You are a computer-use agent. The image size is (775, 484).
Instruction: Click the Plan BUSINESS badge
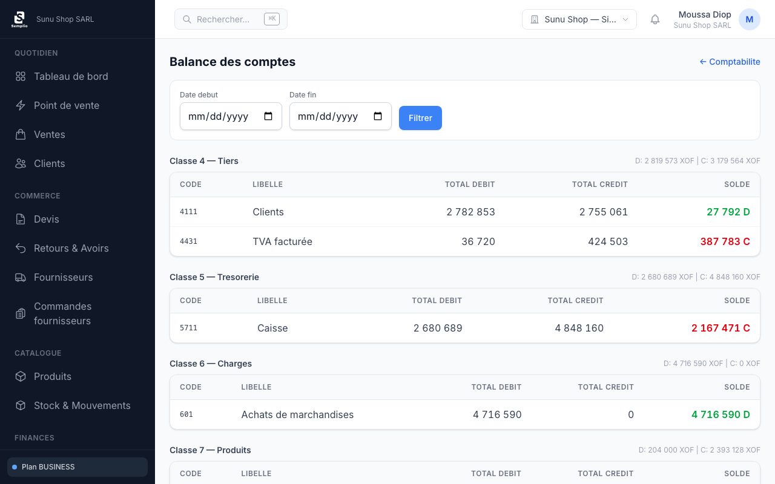[x=77, y=467]
